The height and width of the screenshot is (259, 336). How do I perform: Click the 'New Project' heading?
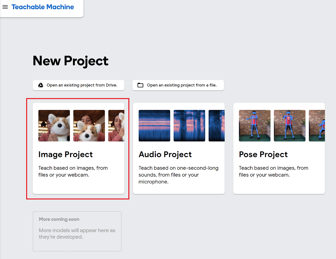tap(71, 61)
